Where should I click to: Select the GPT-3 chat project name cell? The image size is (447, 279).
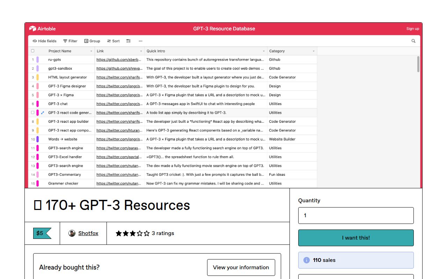(70, 104)
